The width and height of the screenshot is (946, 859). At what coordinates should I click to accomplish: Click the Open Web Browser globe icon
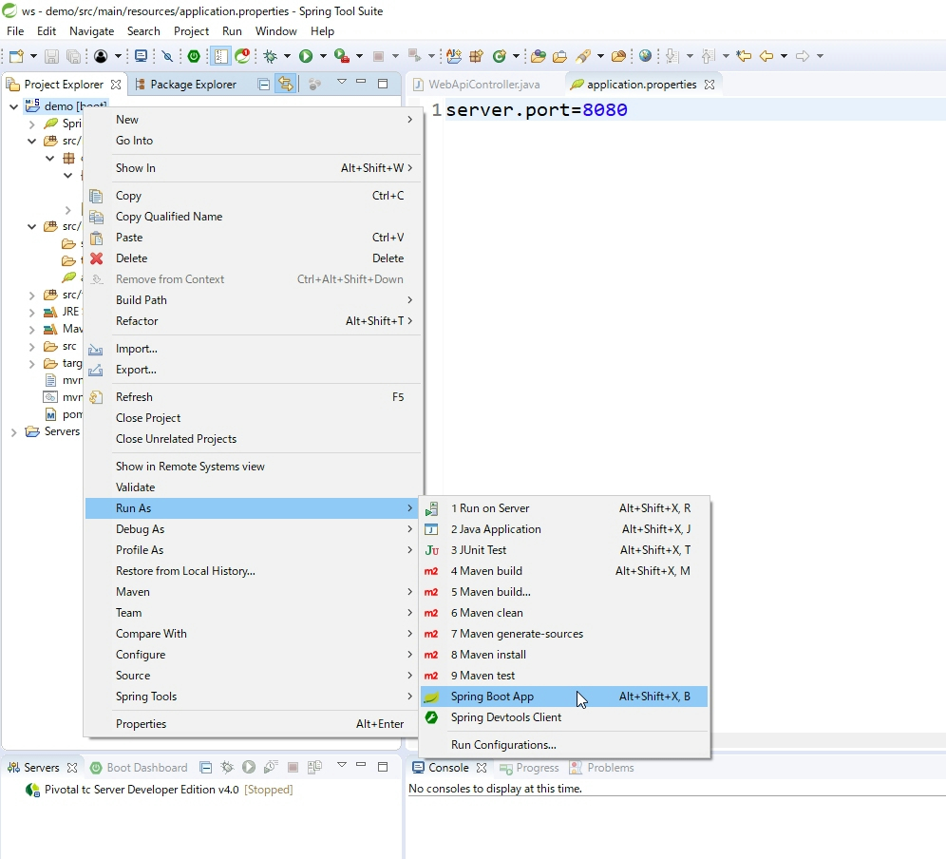click(646, 56)
